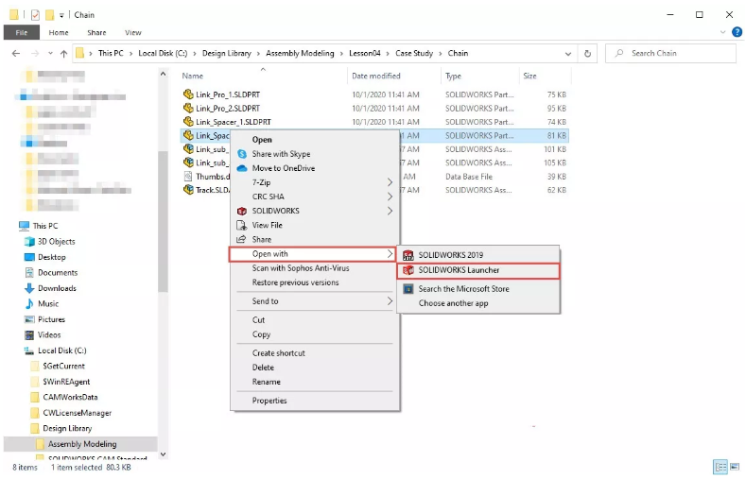Open Properties from context menu

click(x=269, y=401)
